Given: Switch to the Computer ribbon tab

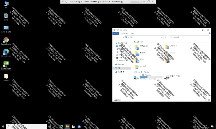Looking at the screenshot, I should [125, 33].
